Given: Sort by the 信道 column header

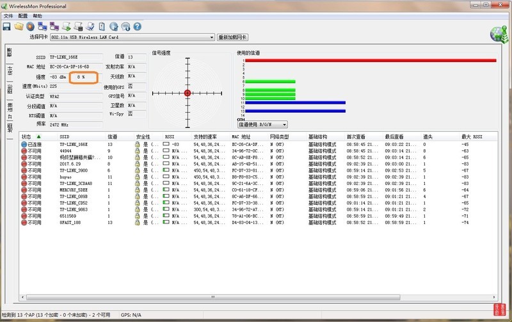Looking at the screenshot, I should click(120, 136).
